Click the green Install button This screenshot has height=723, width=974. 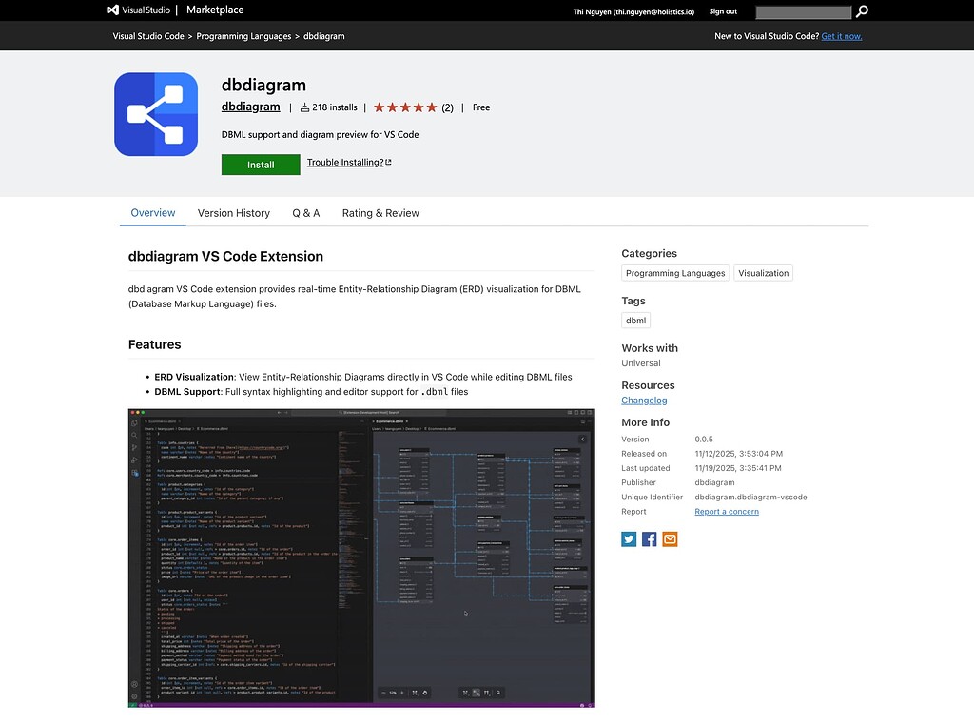(x=260, y=164)
